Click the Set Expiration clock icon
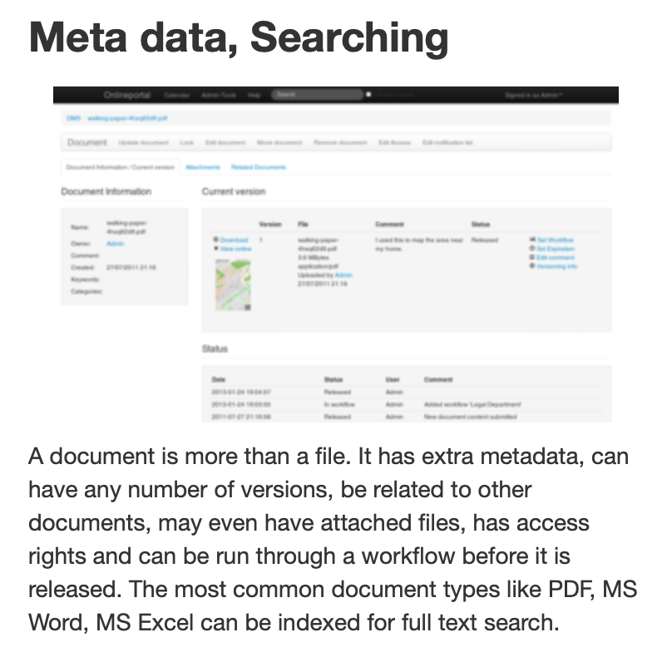Screen dimensions: 667x662 click(532, 249)
